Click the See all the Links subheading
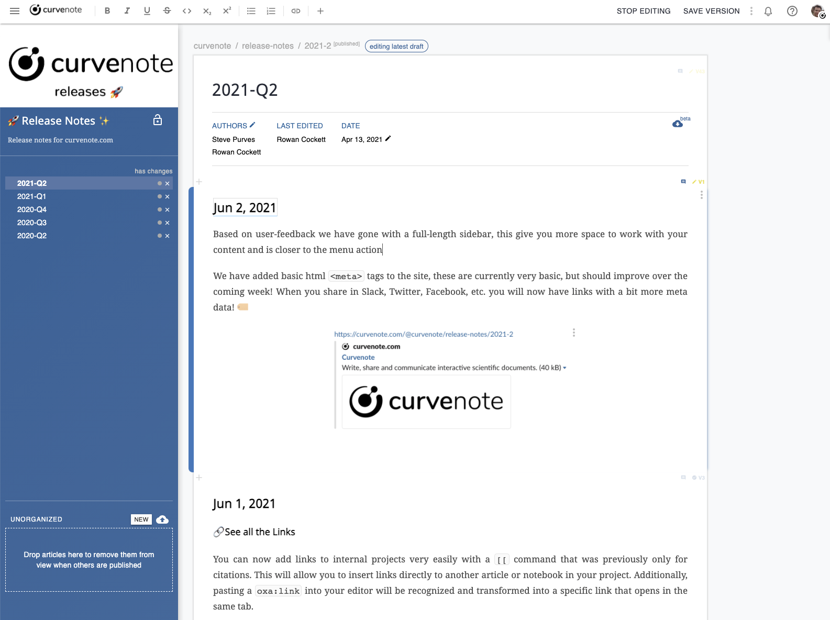The height and width of the screenshot is (620, 830). 254,532
